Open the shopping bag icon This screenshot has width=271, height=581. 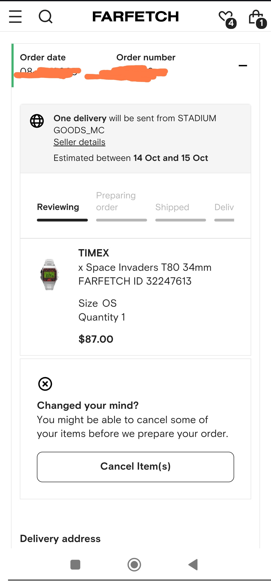tap(256, 18)
